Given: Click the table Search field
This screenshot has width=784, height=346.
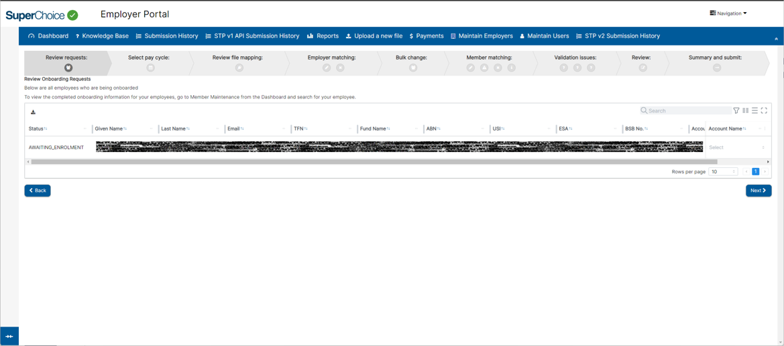Looking at the screenshot, I should coord(688,110).
